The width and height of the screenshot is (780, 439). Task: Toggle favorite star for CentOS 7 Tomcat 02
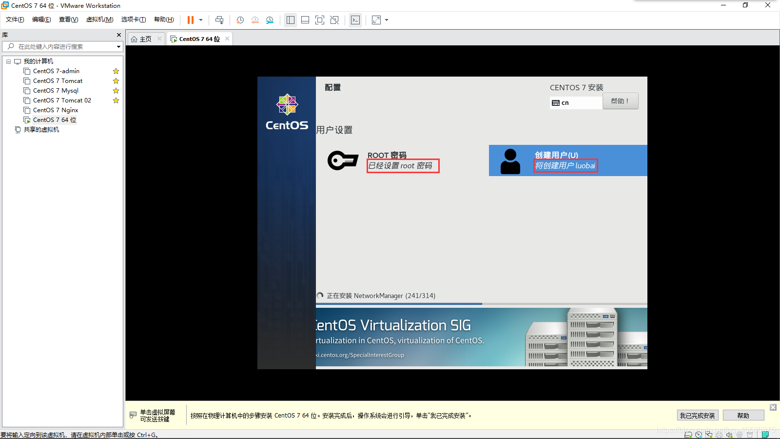point(116,100)
